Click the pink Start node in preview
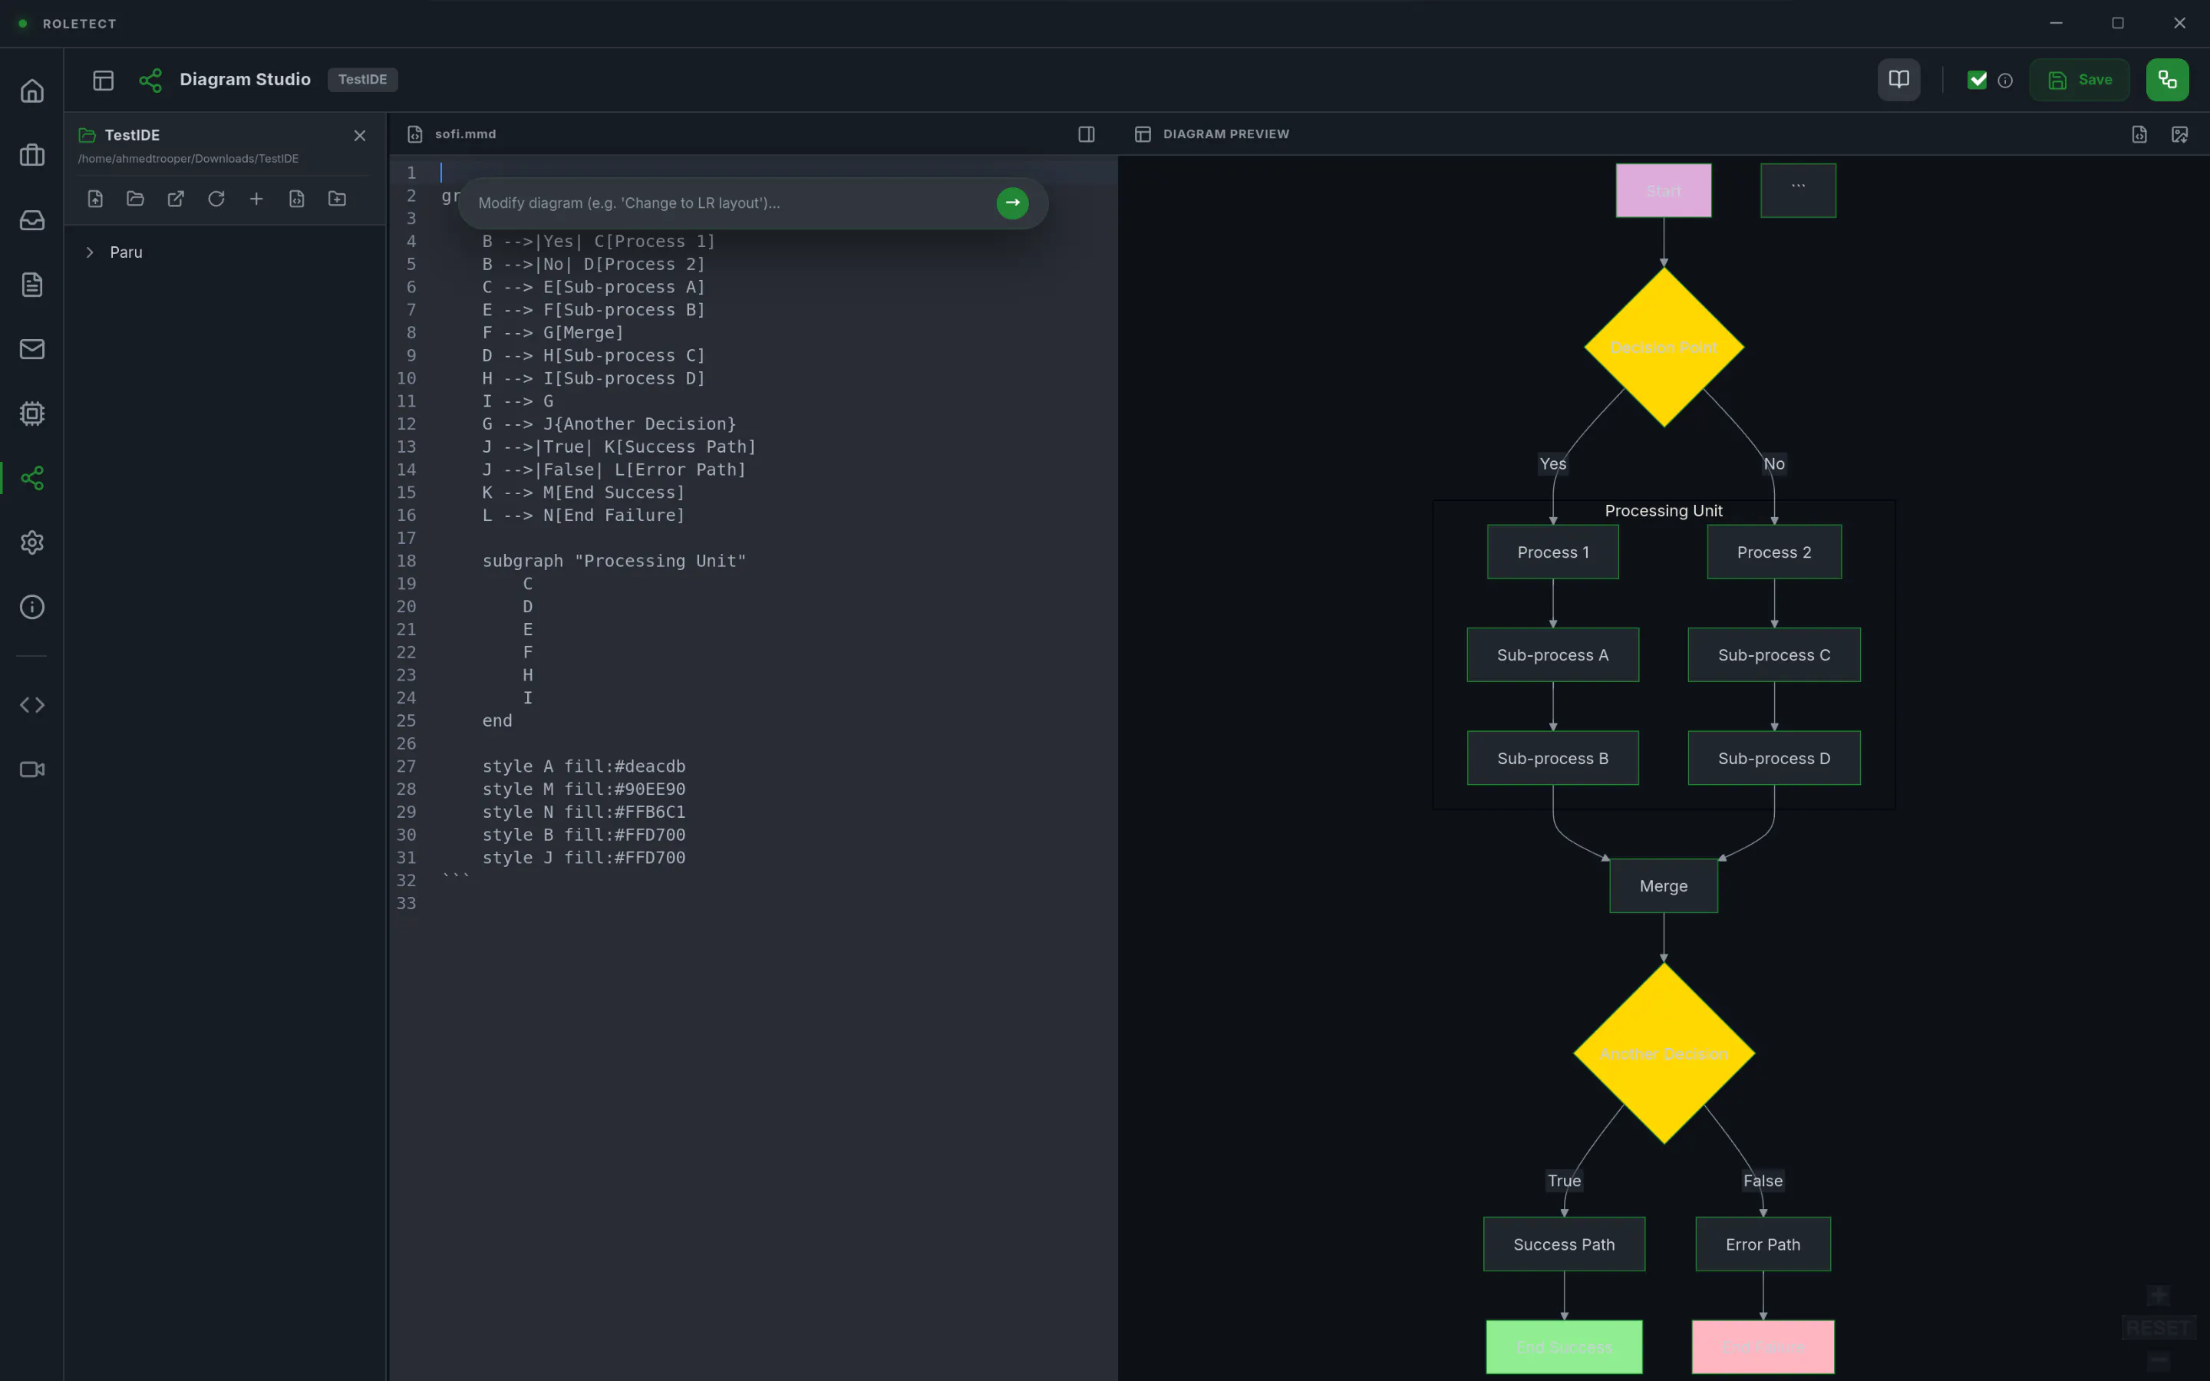Viewport: 2210px width, 1381px height. 1663,191
